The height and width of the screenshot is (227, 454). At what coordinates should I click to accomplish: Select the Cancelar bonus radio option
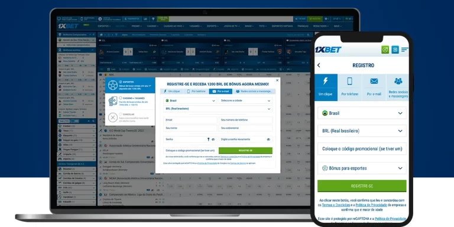click(121, 114)
